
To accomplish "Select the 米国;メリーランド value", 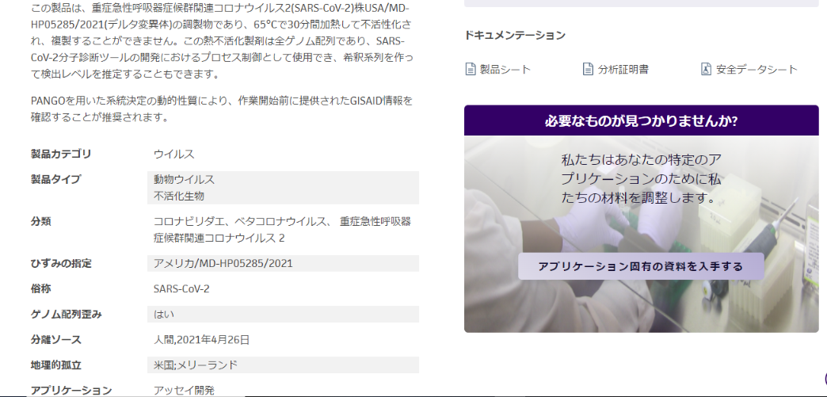I will [196, 365].
